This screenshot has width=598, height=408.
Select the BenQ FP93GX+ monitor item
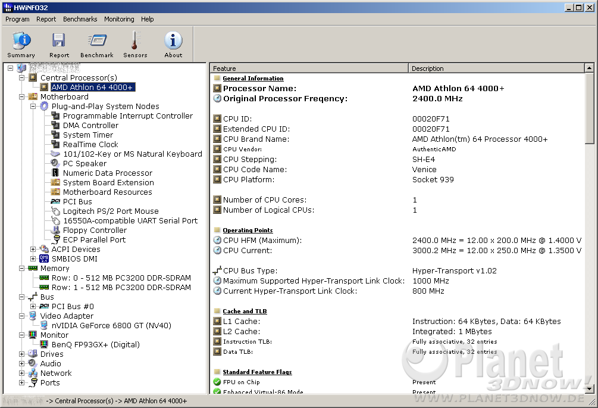point(95,344)
